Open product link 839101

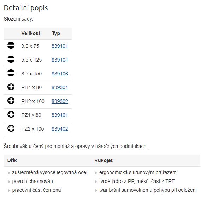coord(60,46)
